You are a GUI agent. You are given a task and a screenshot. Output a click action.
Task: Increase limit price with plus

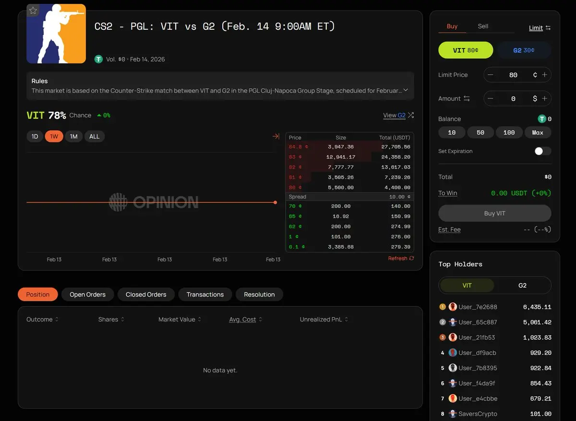[545, 75]
